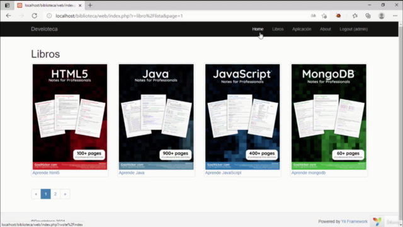Screen dimensions: 403x227
Task: Open About in the navigation bar
Action: (x=326, y=29)
